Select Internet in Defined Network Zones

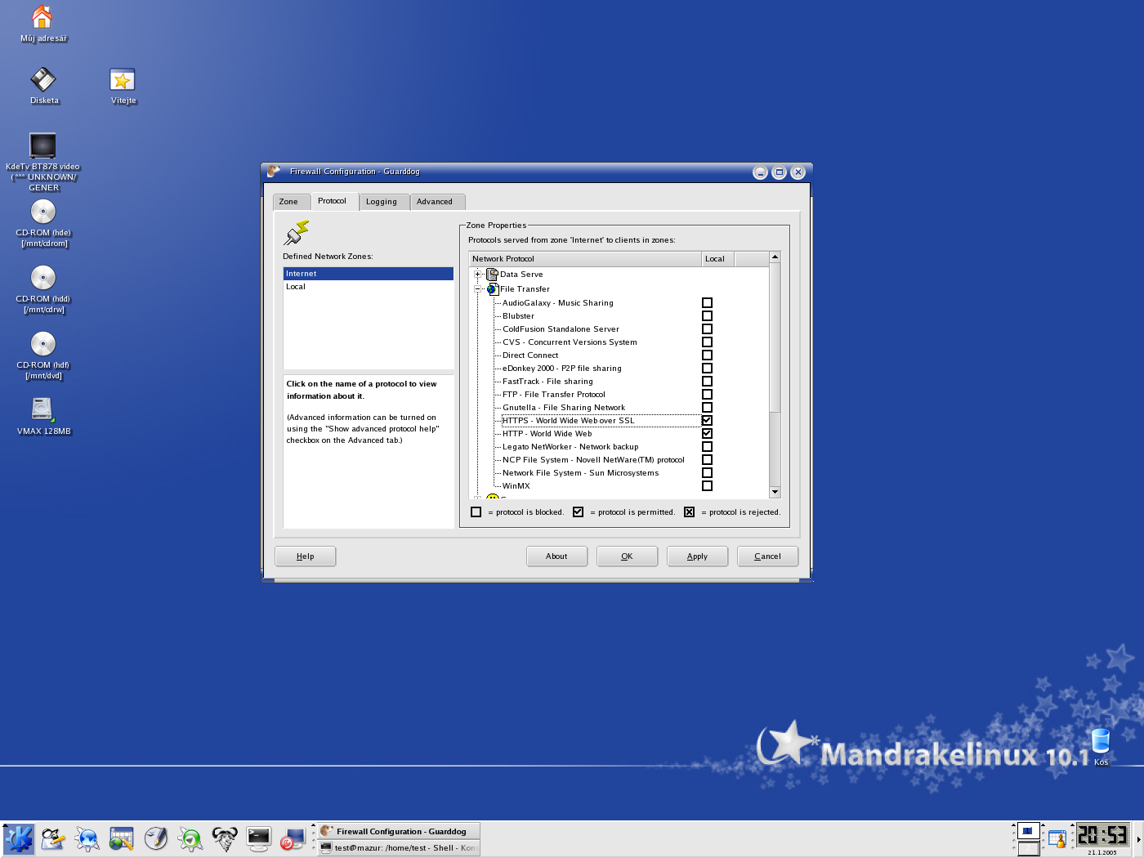tap(368, 274)
